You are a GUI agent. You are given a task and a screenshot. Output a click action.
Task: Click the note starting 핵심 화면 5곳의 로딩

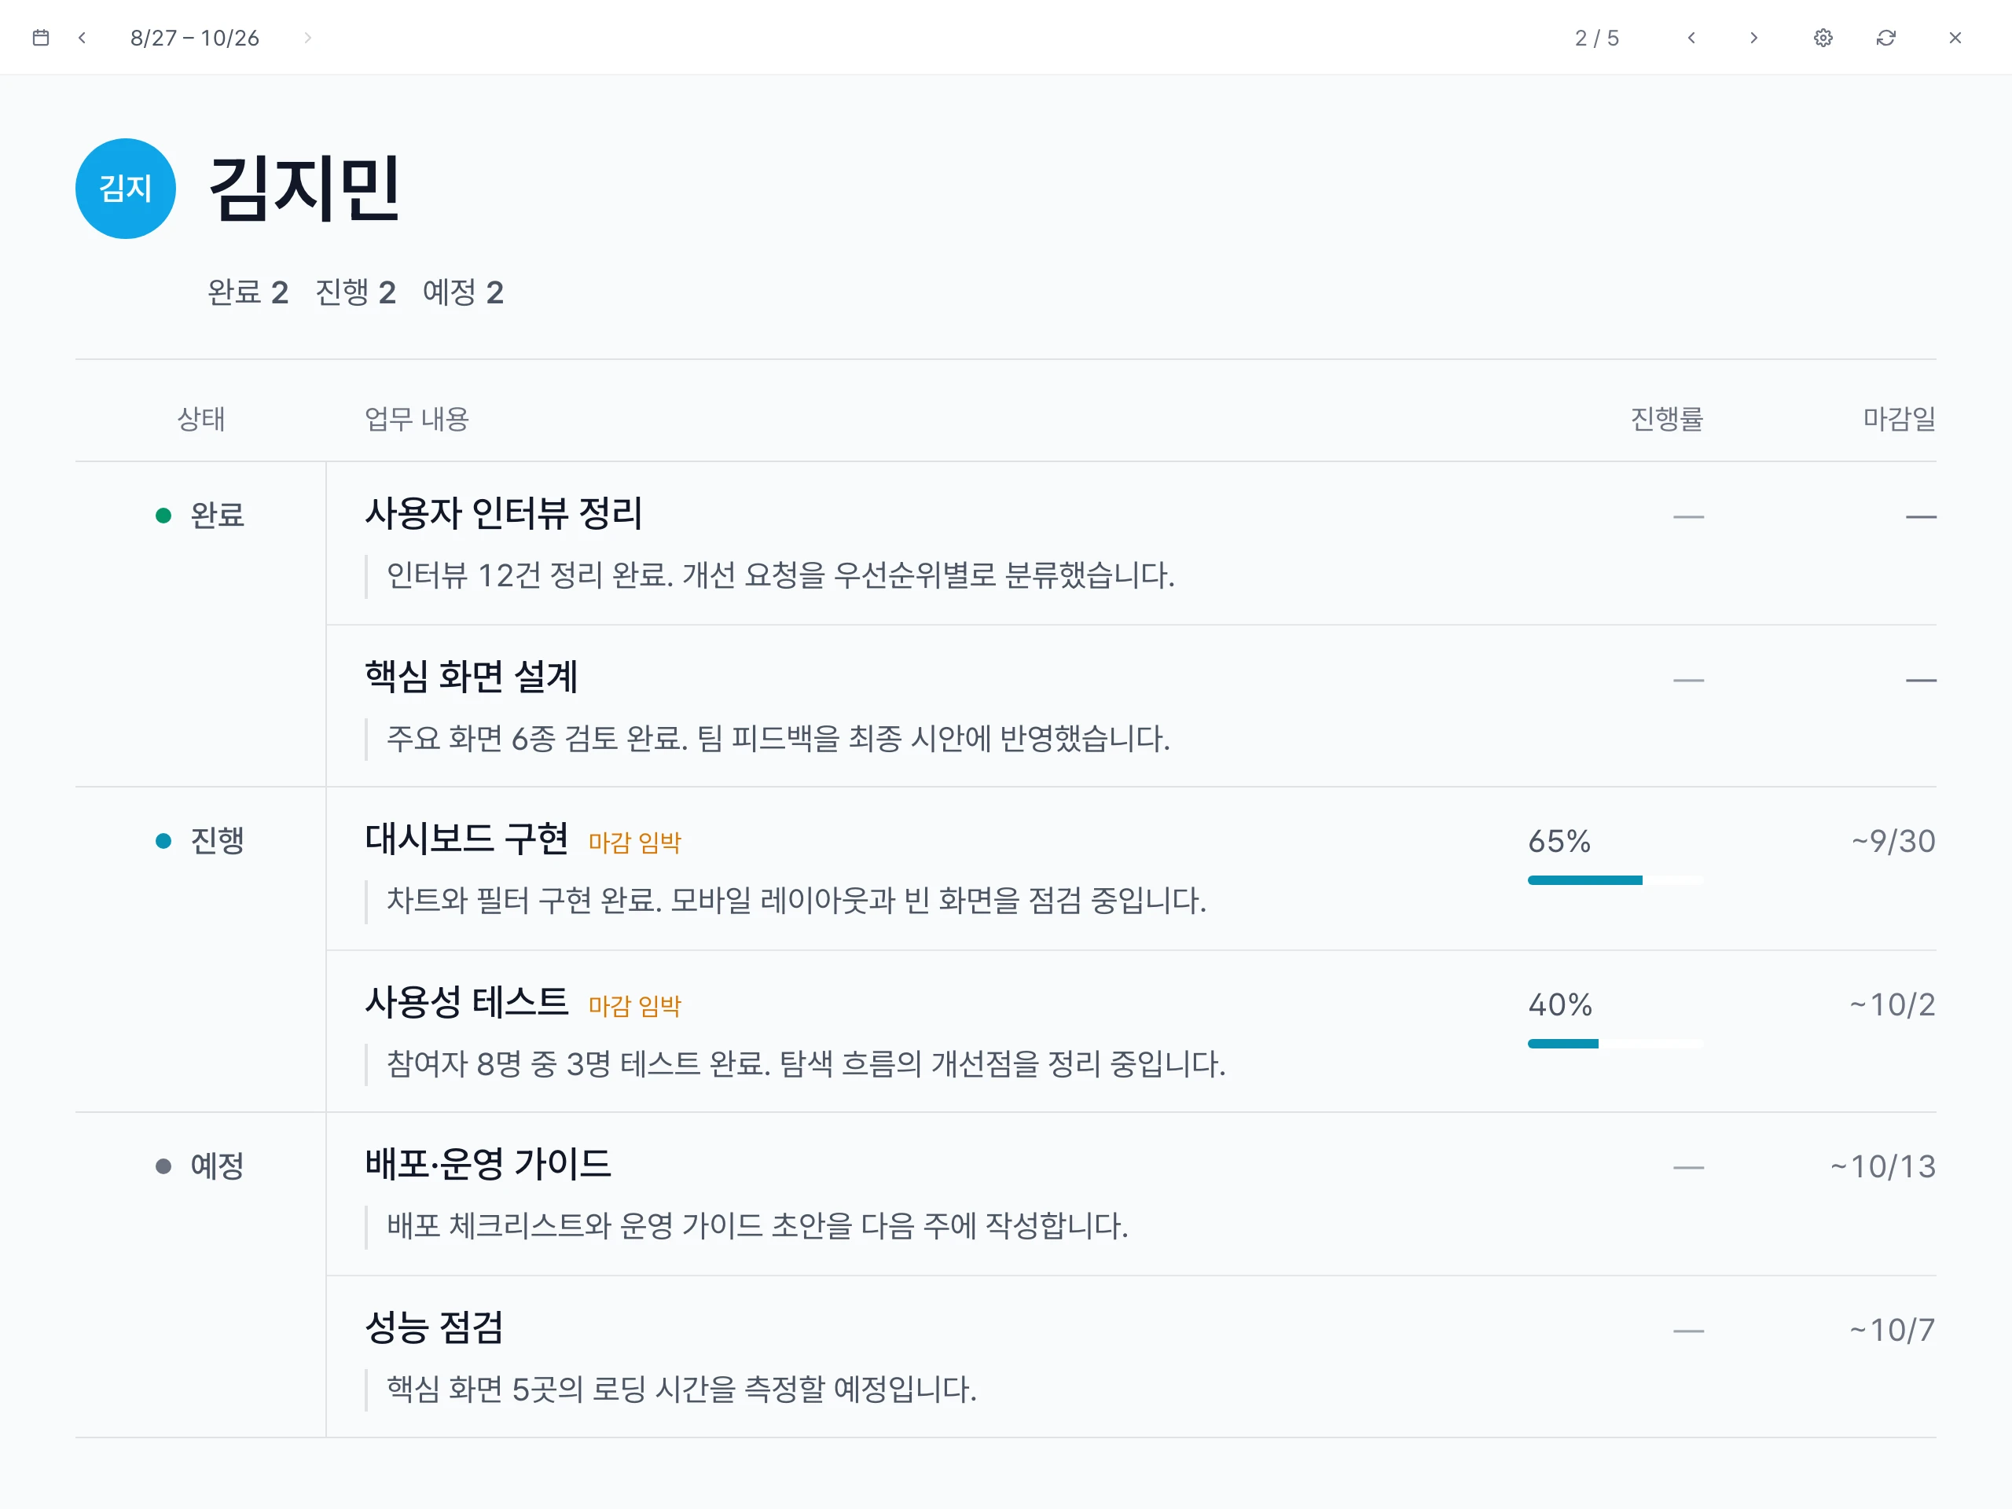coord(681,1389)
